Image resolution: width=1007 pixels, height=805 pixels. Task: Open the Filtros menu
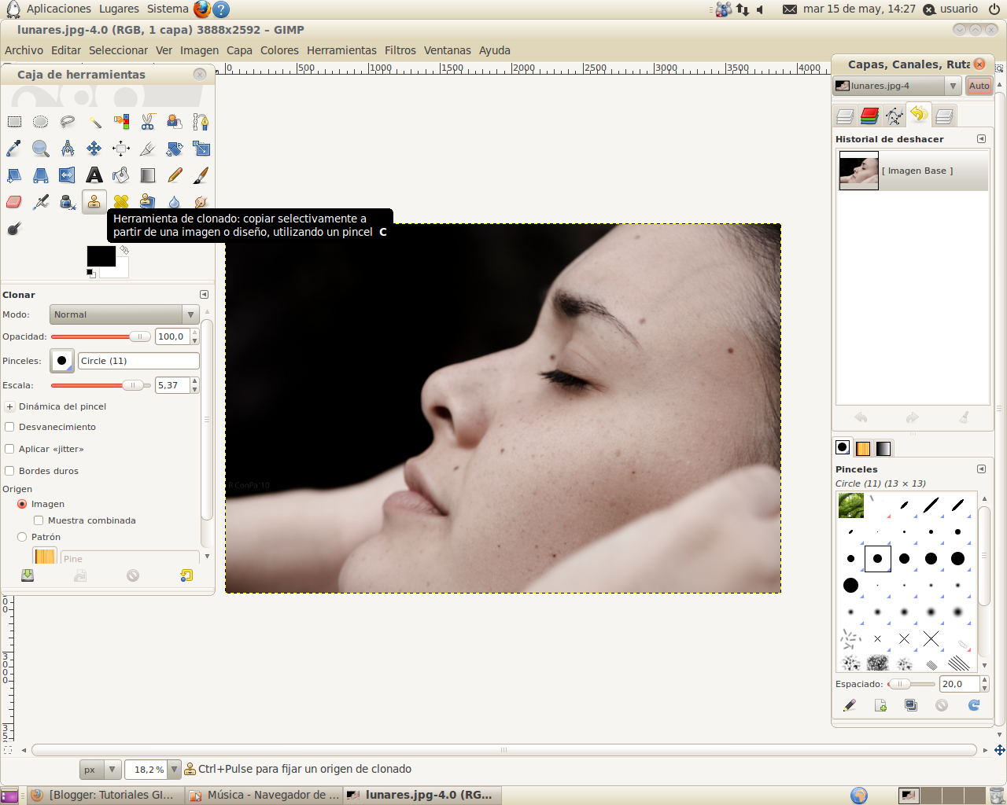point(400,50)
